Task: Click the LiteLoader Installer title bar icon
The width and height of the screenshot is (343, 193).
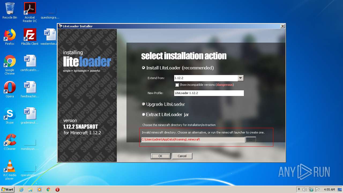Action: (60, 26)
